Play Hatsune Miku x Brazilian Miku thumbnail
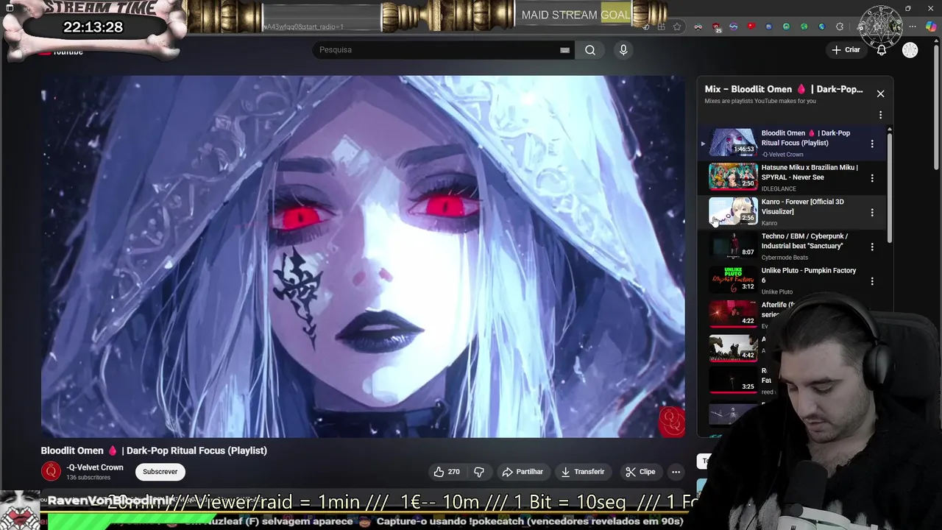This screenshot has width=942, height=530. tap(733, 177)
